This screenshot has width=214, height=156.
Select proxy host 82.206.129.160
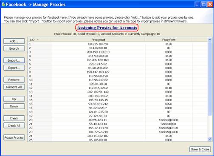coord(98,60)
